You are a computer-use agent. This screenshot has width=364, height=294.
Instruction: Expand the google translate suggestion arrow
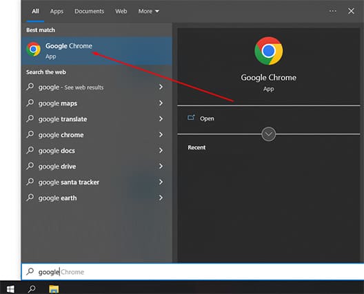click(161, 118)
